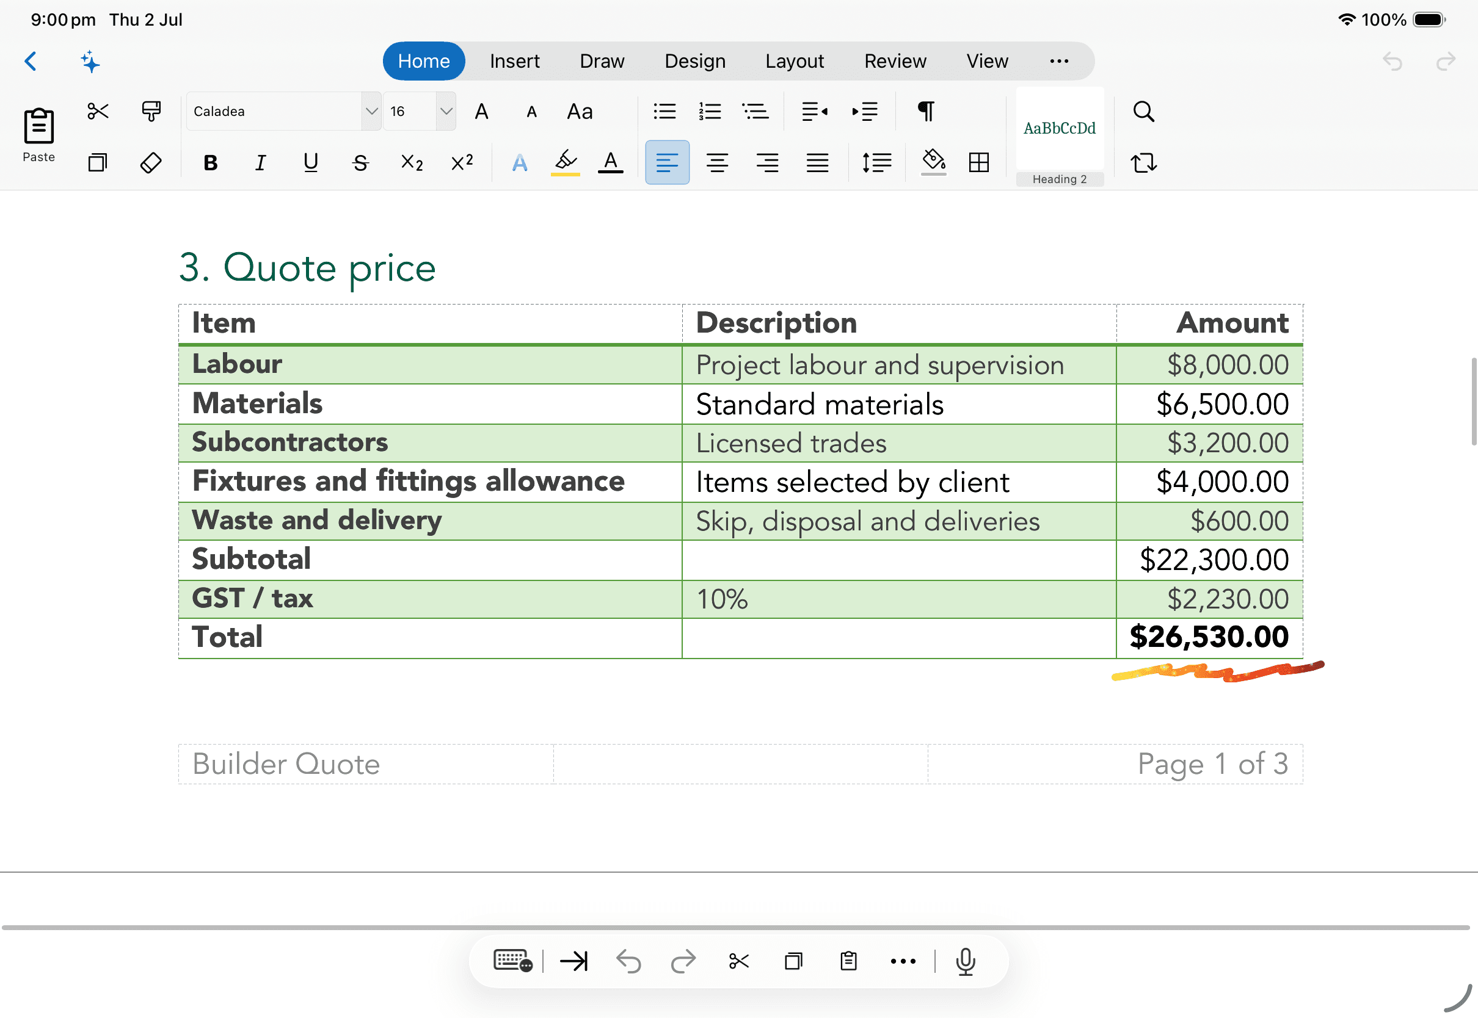Open table borders options
Screen dimensions: 1478x1018
[x=979, y=162]
